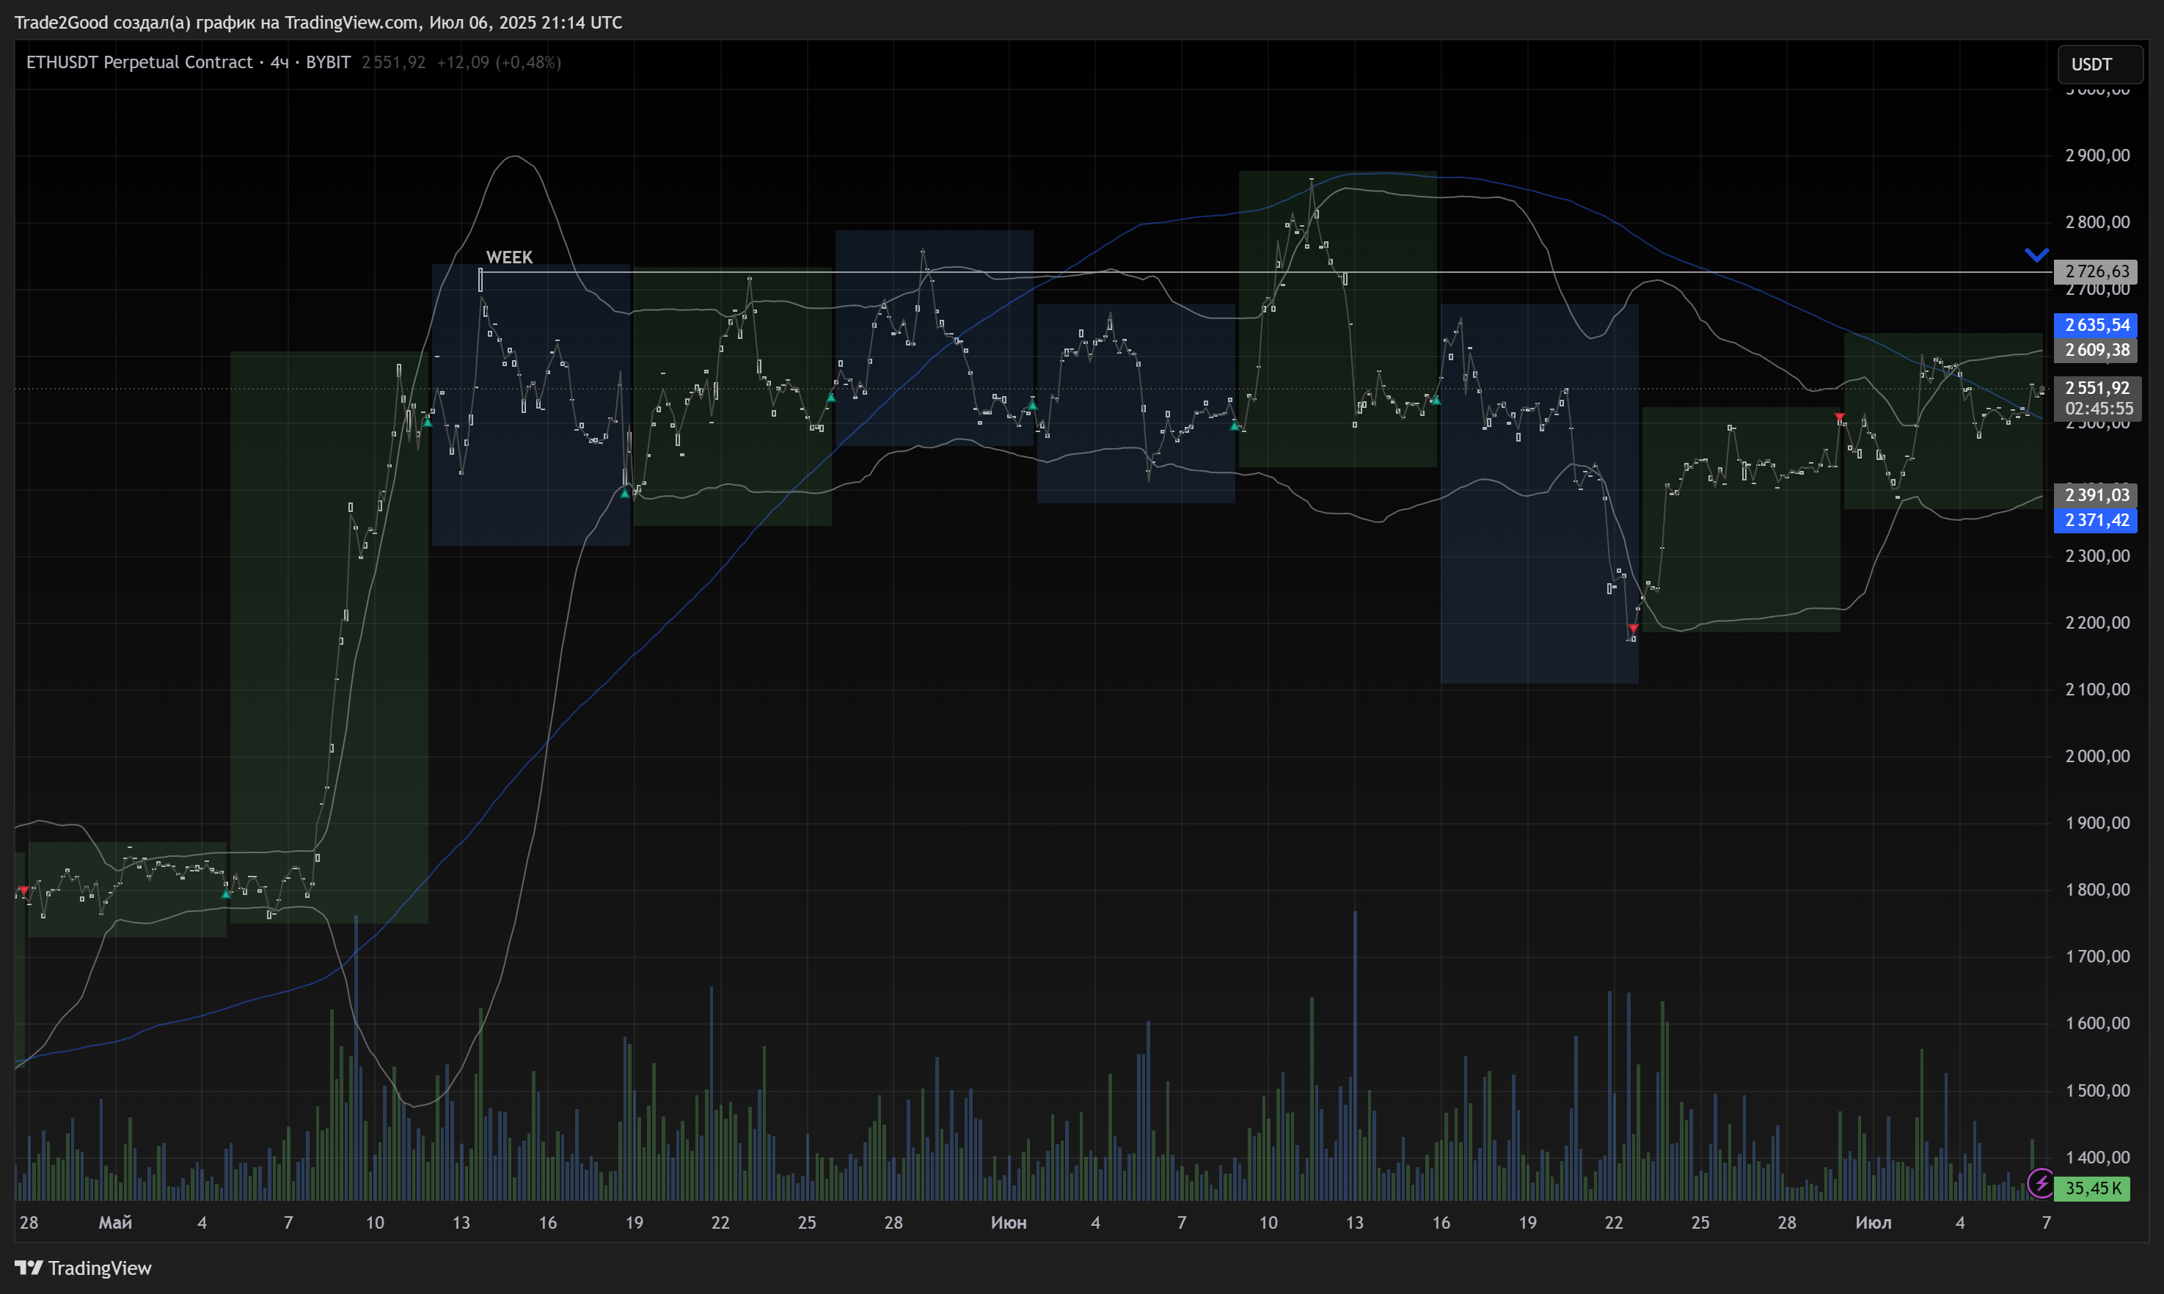Viewport: 2164px width, 1294px height.
Task: Click the red arrow marker at far left edge
Action: pyautogui.click(x=23, y=889)
